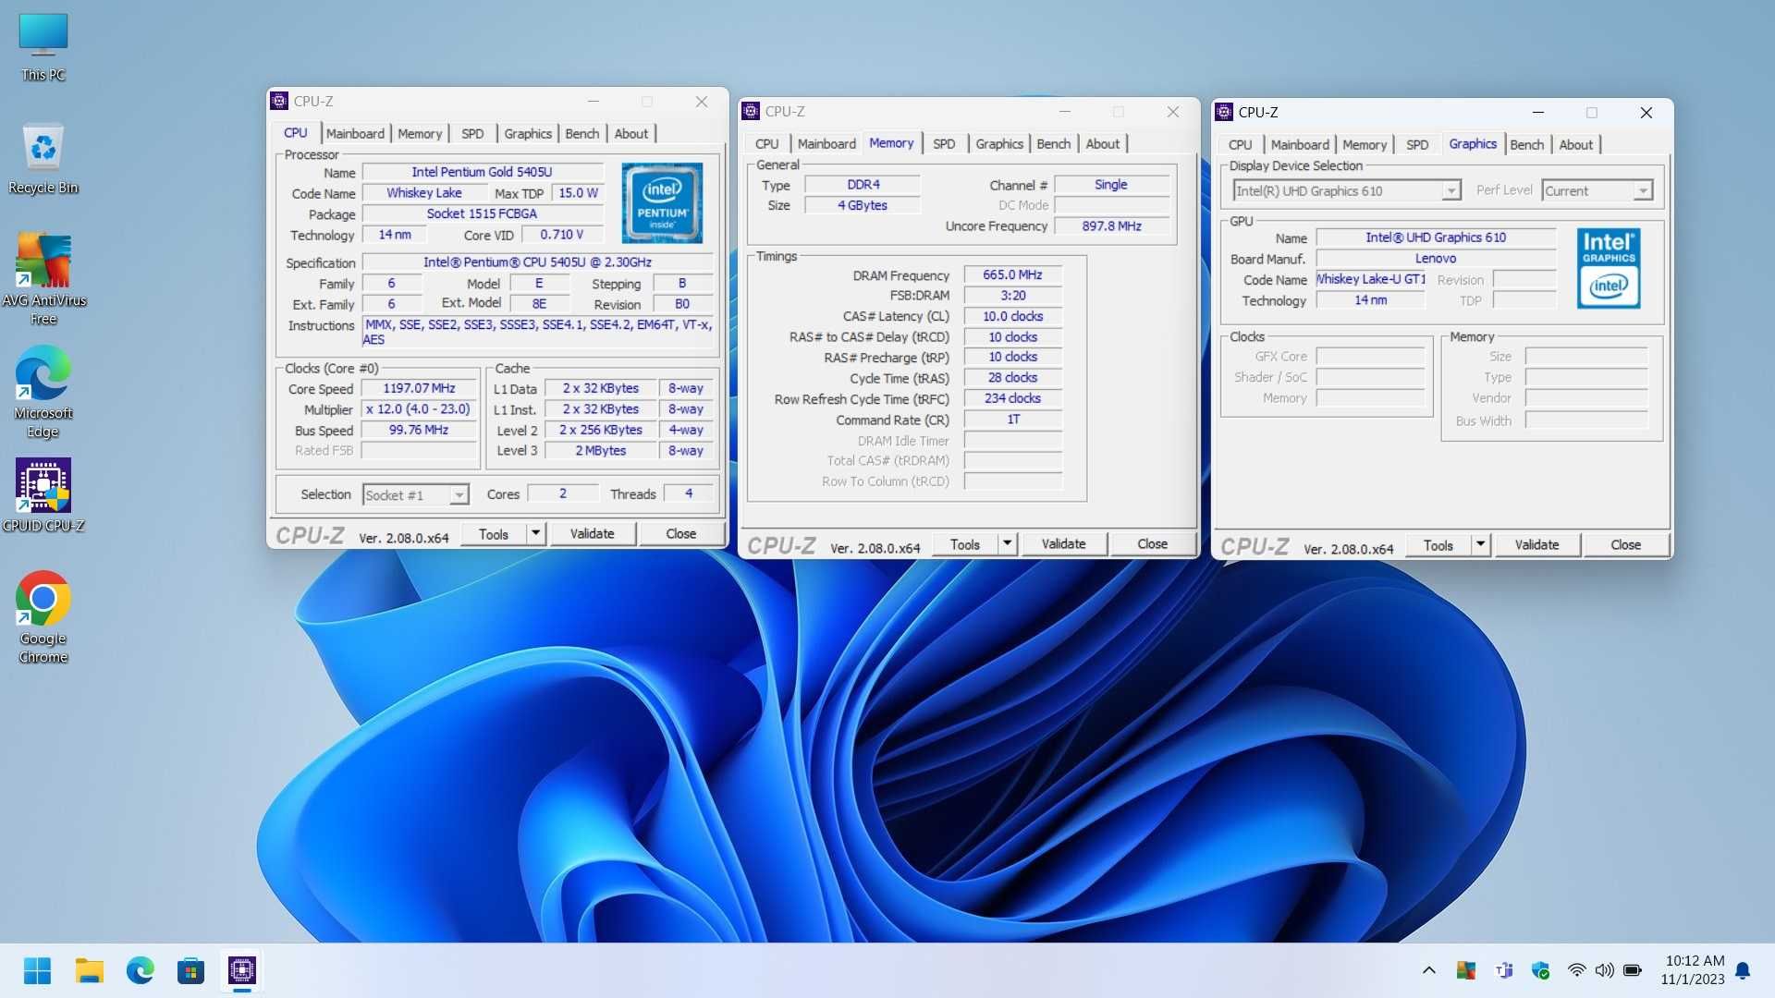1775x998 pixels.
Task: Switch to CPU tab in Graphics CPU-Z window
Action: coord(1240,145)
